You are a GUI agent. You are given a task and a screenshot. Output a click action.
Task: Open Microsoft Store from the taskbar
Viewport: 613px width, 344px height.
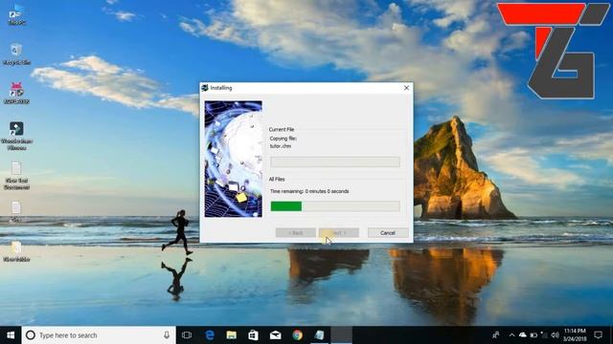click(253, 335)
